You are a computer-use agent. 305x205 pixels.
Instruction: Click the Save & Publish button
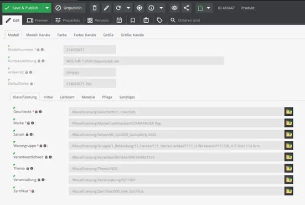point(23,8)
